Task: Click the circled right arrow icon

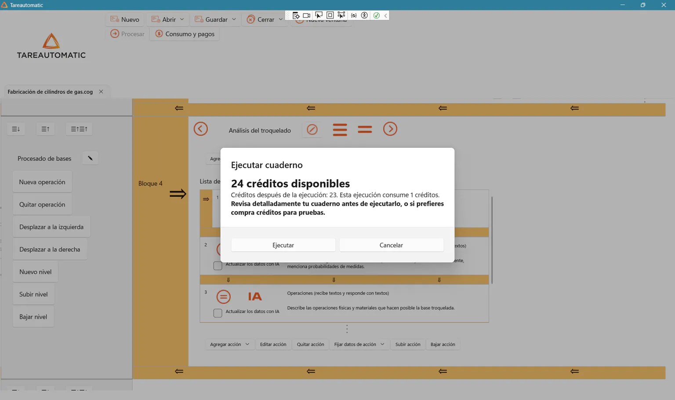Action: [390, 129]
